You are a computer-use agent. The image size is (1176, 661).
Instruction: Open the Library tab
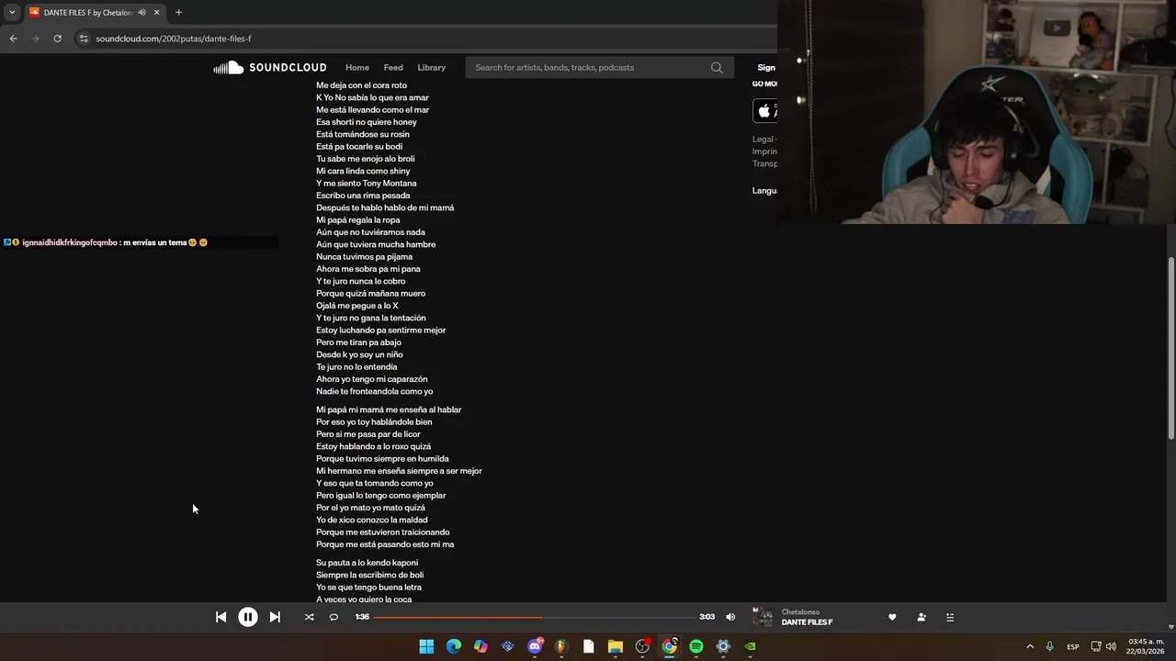click(x=431, y=67)
